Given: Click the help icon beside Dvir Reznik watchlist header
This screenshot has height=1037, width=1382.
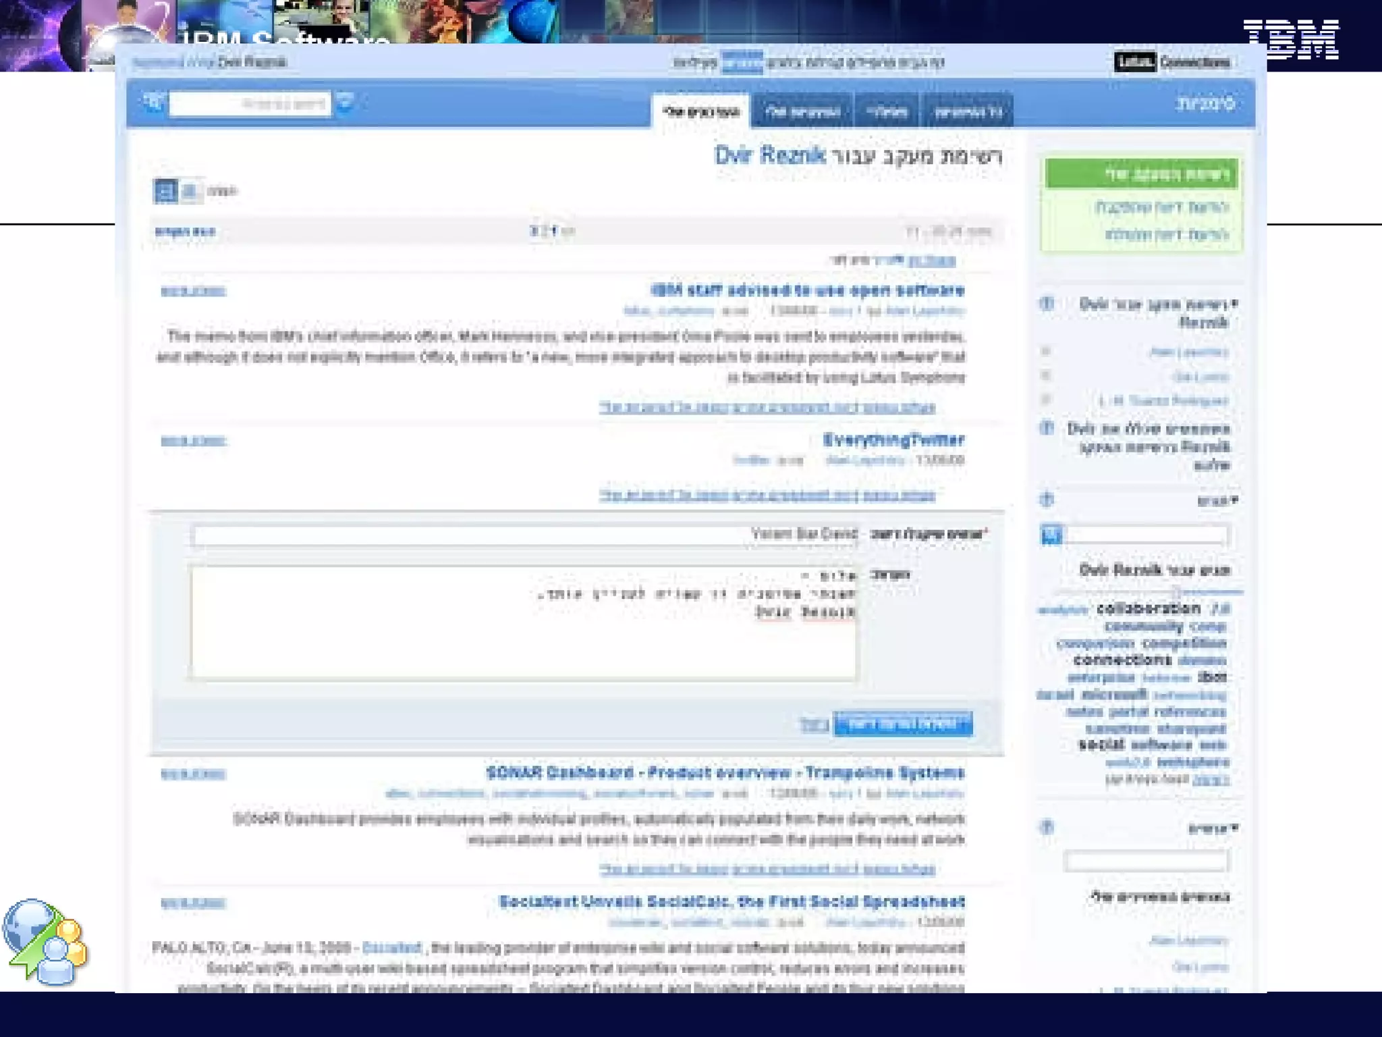Looking at the screenshot, I should (1047, 303).
